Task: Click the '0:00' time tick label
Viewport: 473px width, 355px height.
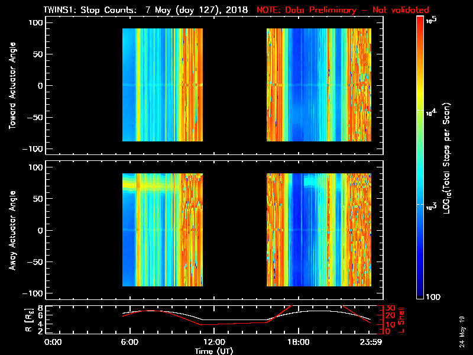Action: 53,342
